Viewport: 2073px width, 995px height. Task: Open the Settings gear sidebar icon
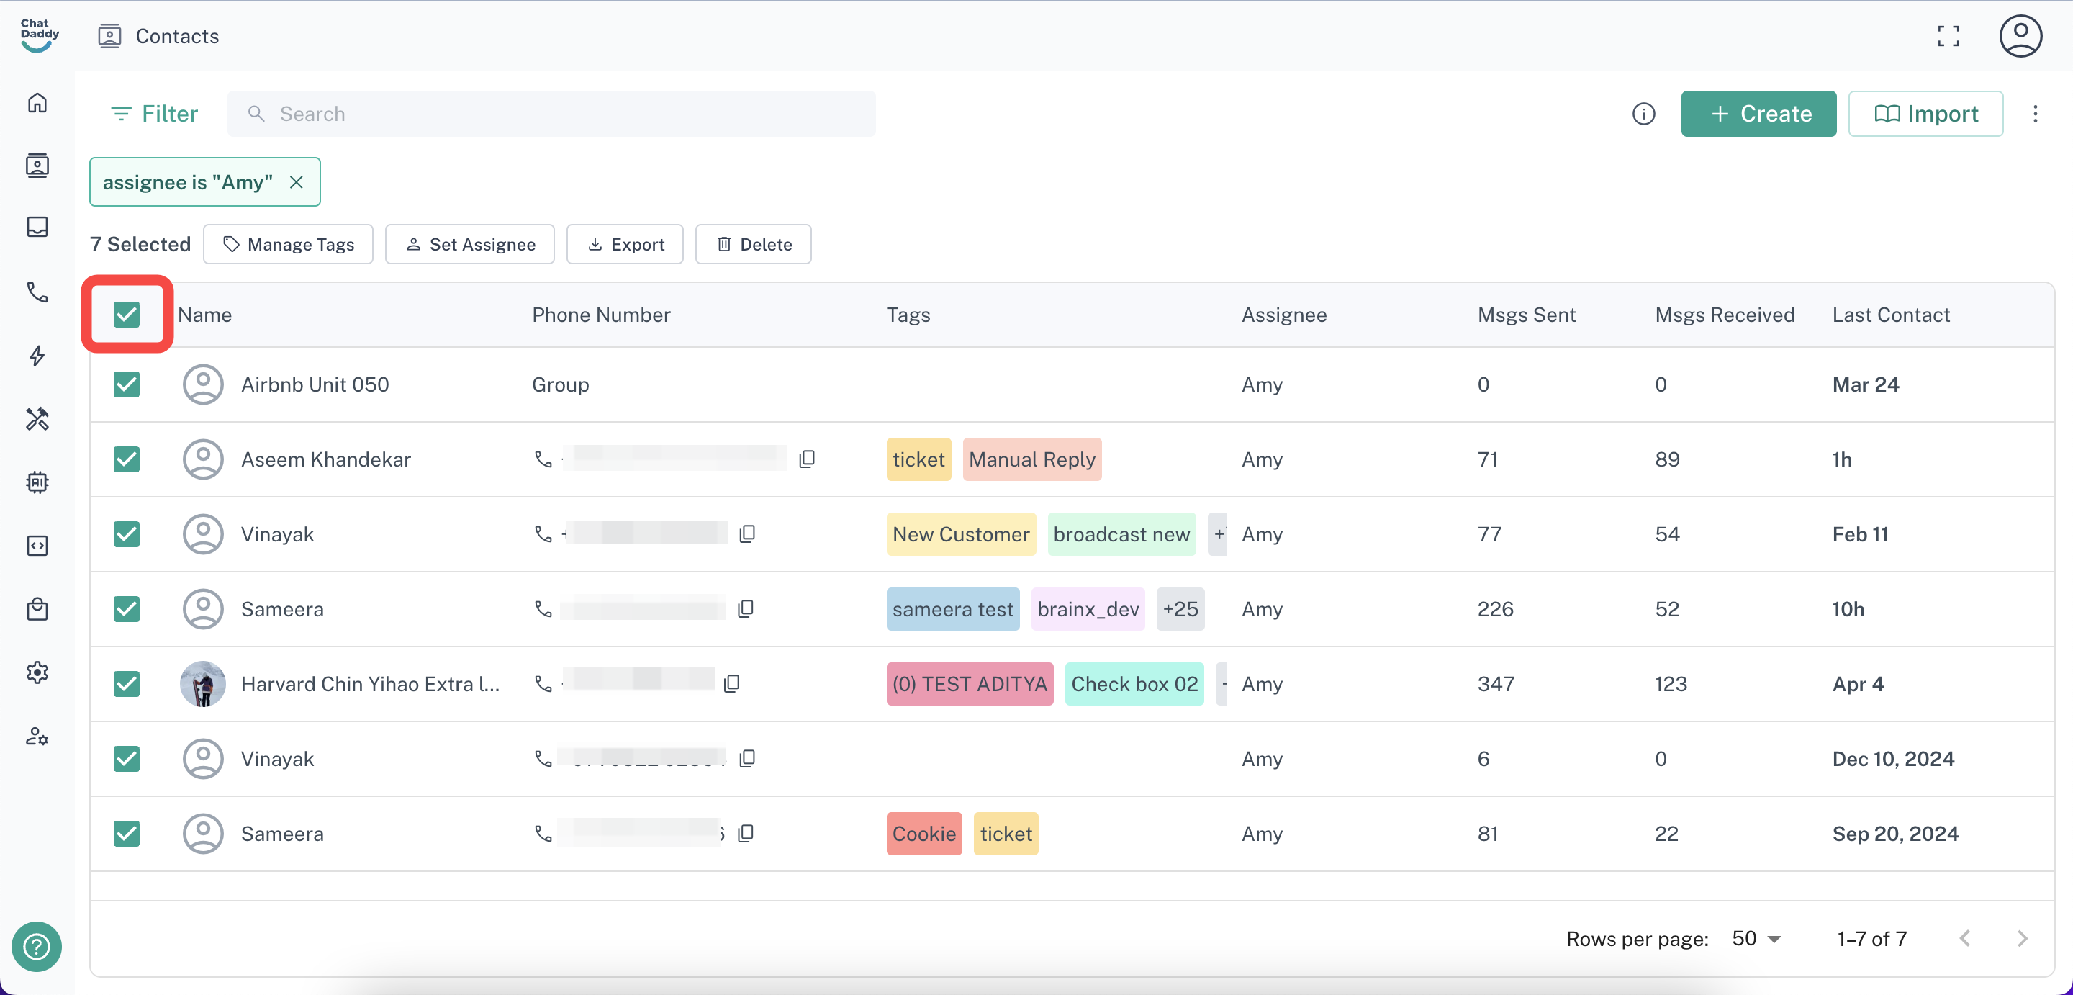tap(37, 672)
